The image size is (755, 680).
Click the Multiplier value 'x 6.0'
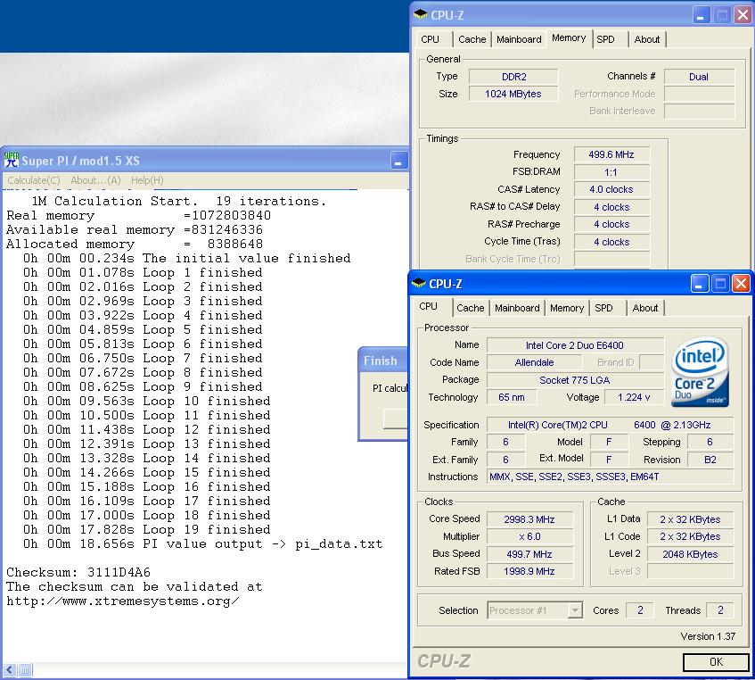[529, 537]
